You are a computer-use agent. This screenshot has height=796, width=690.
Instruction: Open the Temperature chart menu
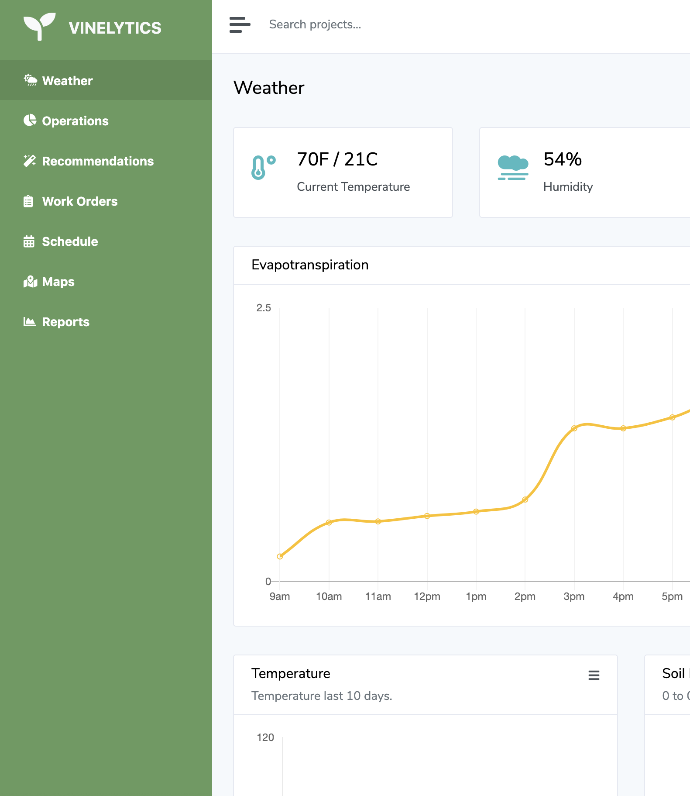tap(594, 675)
